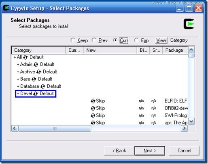Expand the All category tree
208x164 pixels.
pos(15,57)
